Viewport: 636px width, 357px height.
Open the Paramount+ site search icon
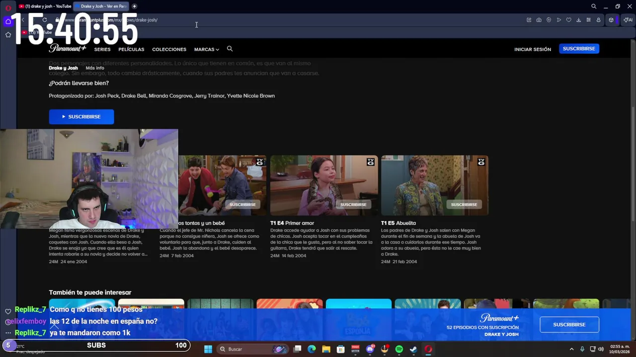[x=230, y=49]
